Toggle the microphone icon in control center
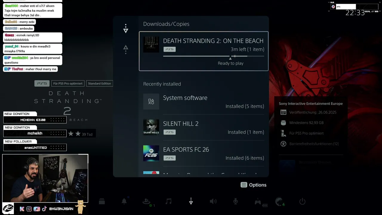Screen dimensions: 382x215 pos(235,202)
